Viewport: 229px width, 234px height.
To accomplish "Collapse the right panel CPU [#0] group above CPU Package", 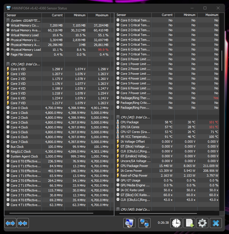I will click(x=118, y=117).
